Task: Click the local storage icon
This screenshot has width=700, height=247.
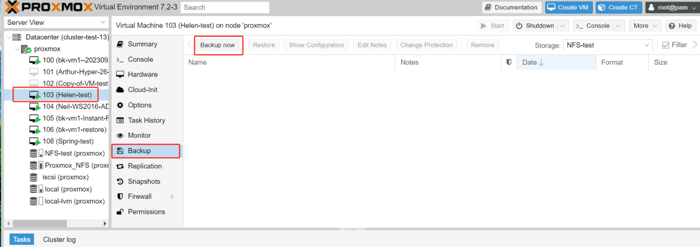Action: (x=36, y=189)
